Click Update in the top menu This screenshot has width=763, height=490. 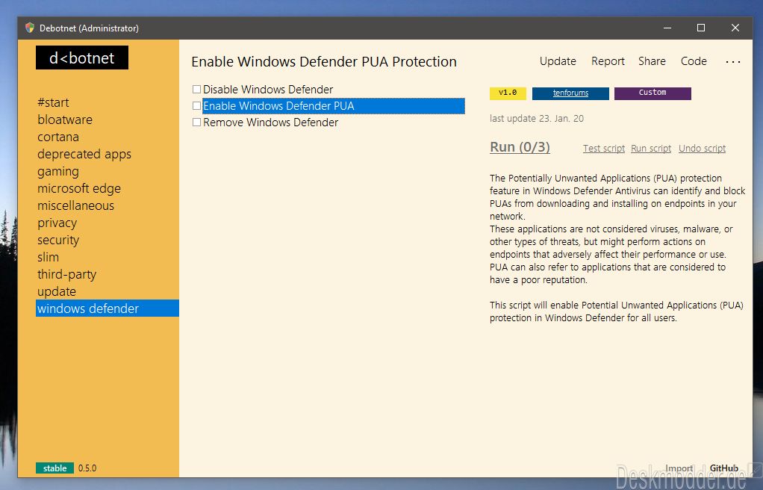tap(558, 61)
